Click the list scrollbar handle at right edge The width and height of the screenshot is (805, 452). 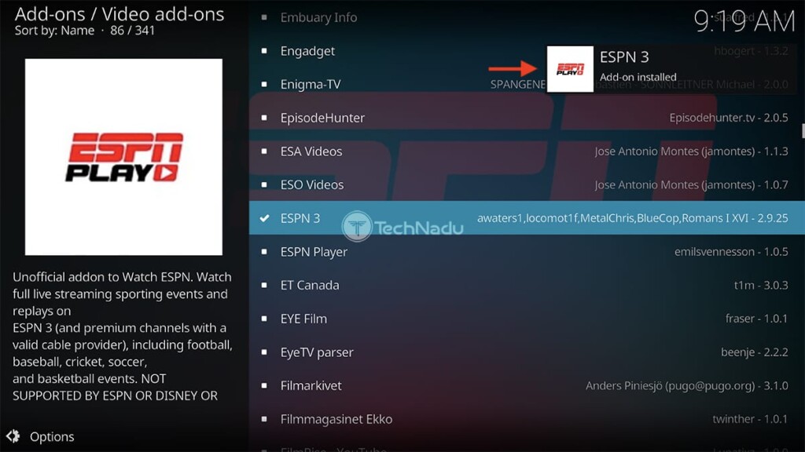click(803, 131)
